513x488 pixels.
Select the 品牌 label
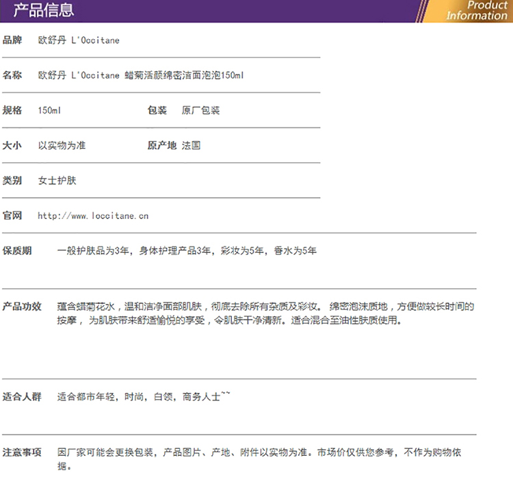(12, 40)
